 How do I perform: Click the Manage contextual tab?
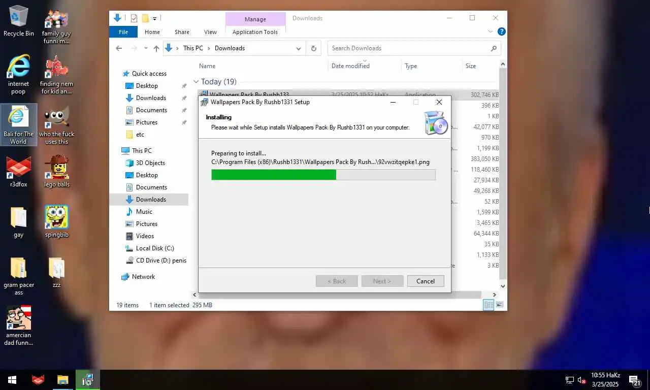(x=255, y=19)
